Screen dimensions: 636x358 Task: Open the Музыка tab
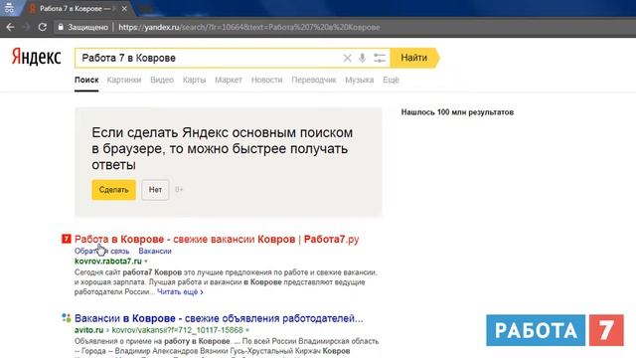(x=360, y=80)
